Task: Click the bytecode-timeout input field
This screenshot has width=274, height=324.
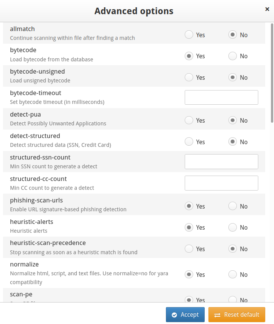Action: point(221,97)
